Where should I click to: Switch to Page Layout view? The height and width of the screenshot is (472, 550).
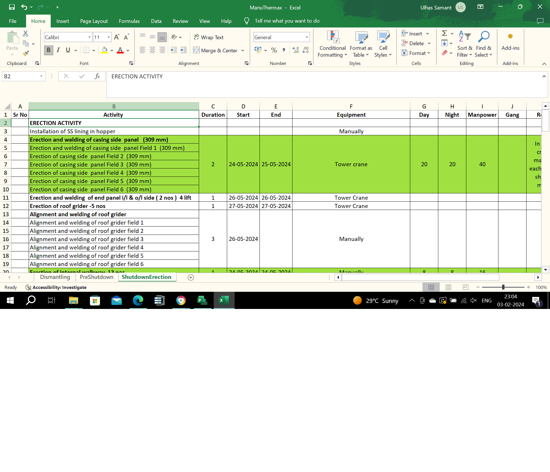(x=449, y=287)
